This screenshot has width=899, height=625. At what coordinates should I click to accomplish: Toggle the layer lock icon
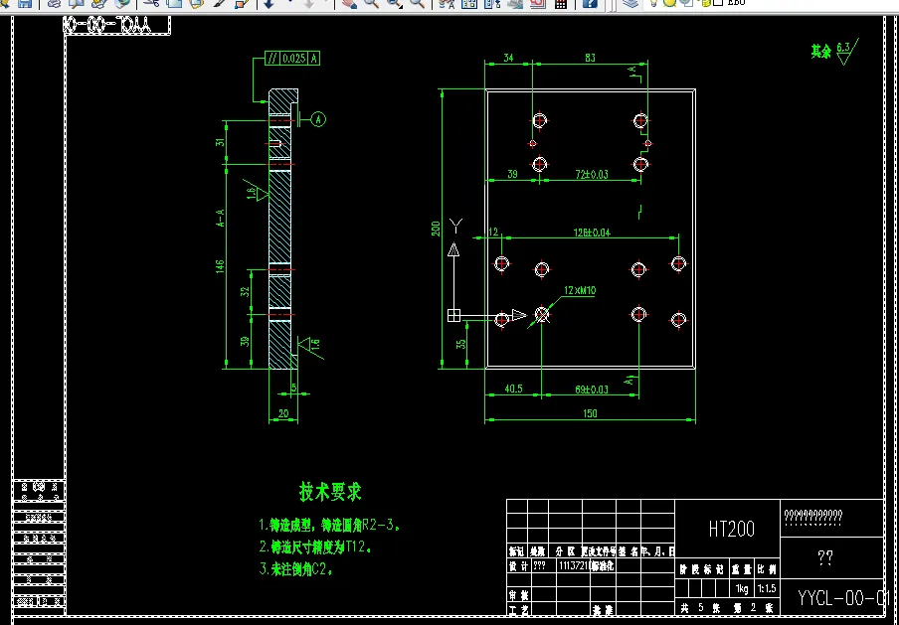pos(705,3)
